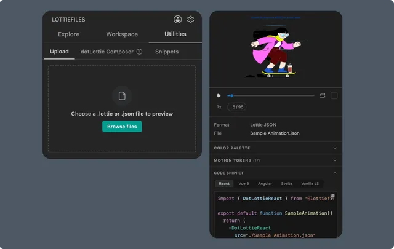Click the help icon beside dotLottie Composer
The image size is (394, 249).
coord(139,52)
